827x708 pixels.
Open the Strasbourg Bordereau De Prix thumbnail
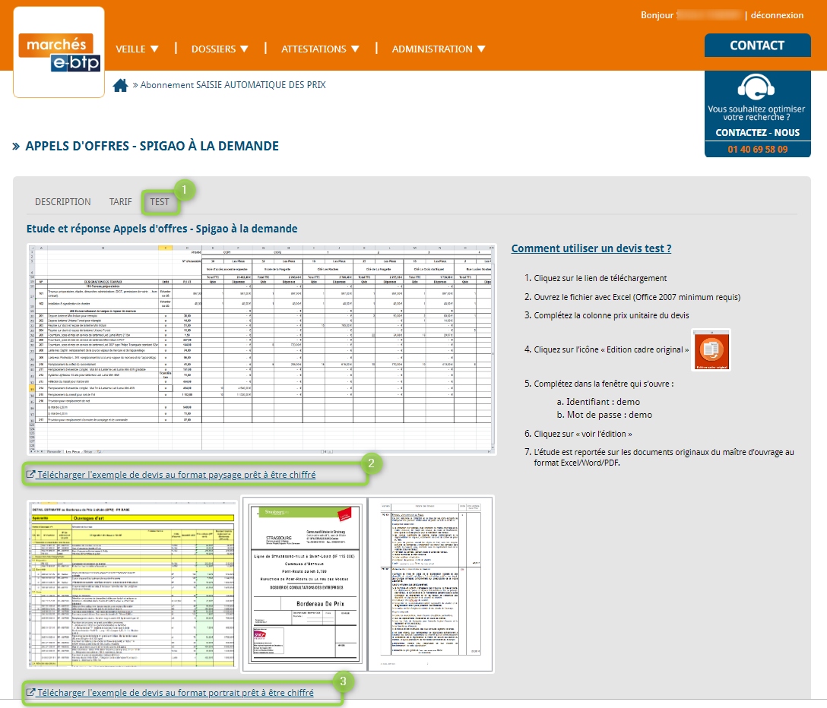pos(304,584)
